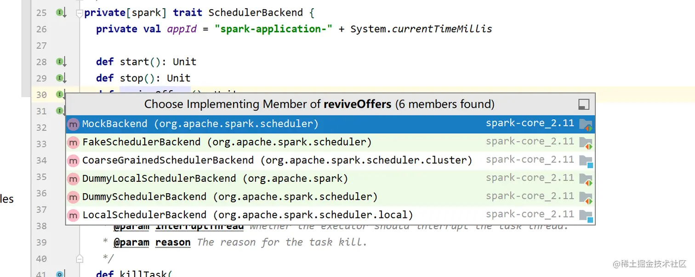This screenshot has width=695, height=277.
Task: Click method icon beside LocalSchedulerBackend
Action: point(73,215)
